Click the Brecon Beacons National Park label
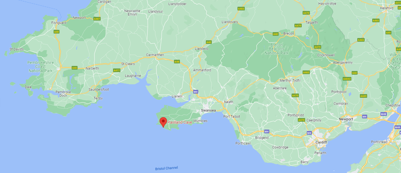This screenshot has height=173, width=401. [276, 49]
